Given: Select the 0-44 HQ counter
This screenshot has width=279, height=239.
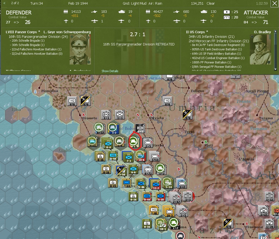Looking at the screenshot, I should [147, 196].
